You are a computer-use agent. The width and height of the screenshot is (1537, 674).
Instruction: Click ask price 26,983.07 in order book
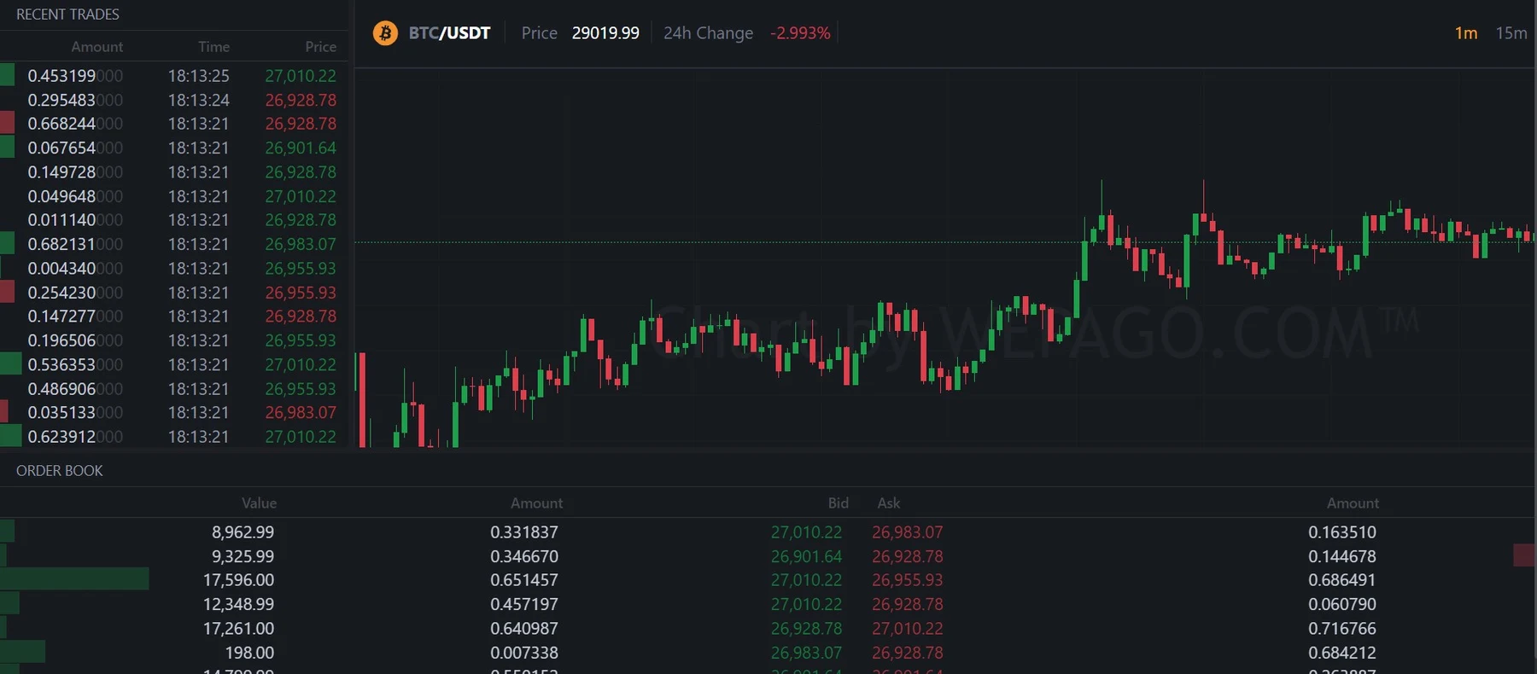click(x=908, y=532)
